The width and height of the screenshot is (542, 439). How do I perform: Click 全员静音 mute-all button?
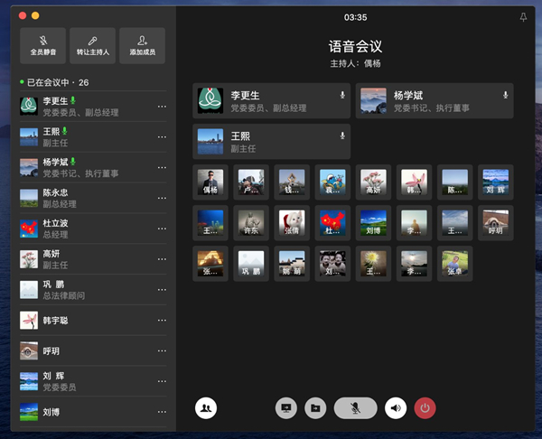[42, 46]
